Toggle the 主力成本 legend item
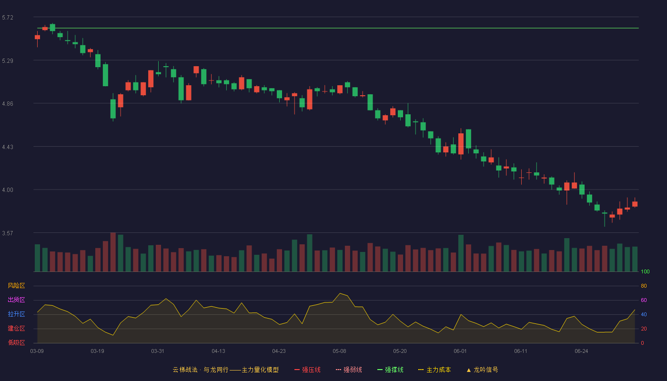The width and height of the screenshot is (667, 381). pos(435,370)
